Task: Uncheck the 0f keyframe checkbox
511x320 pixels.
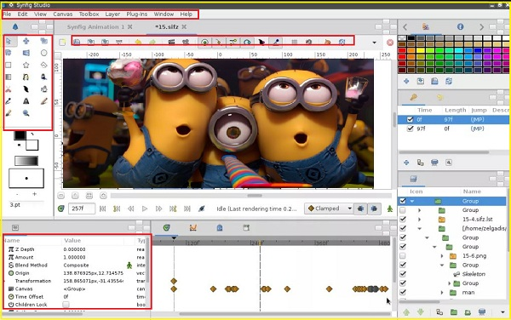Action: coord(410,119)
